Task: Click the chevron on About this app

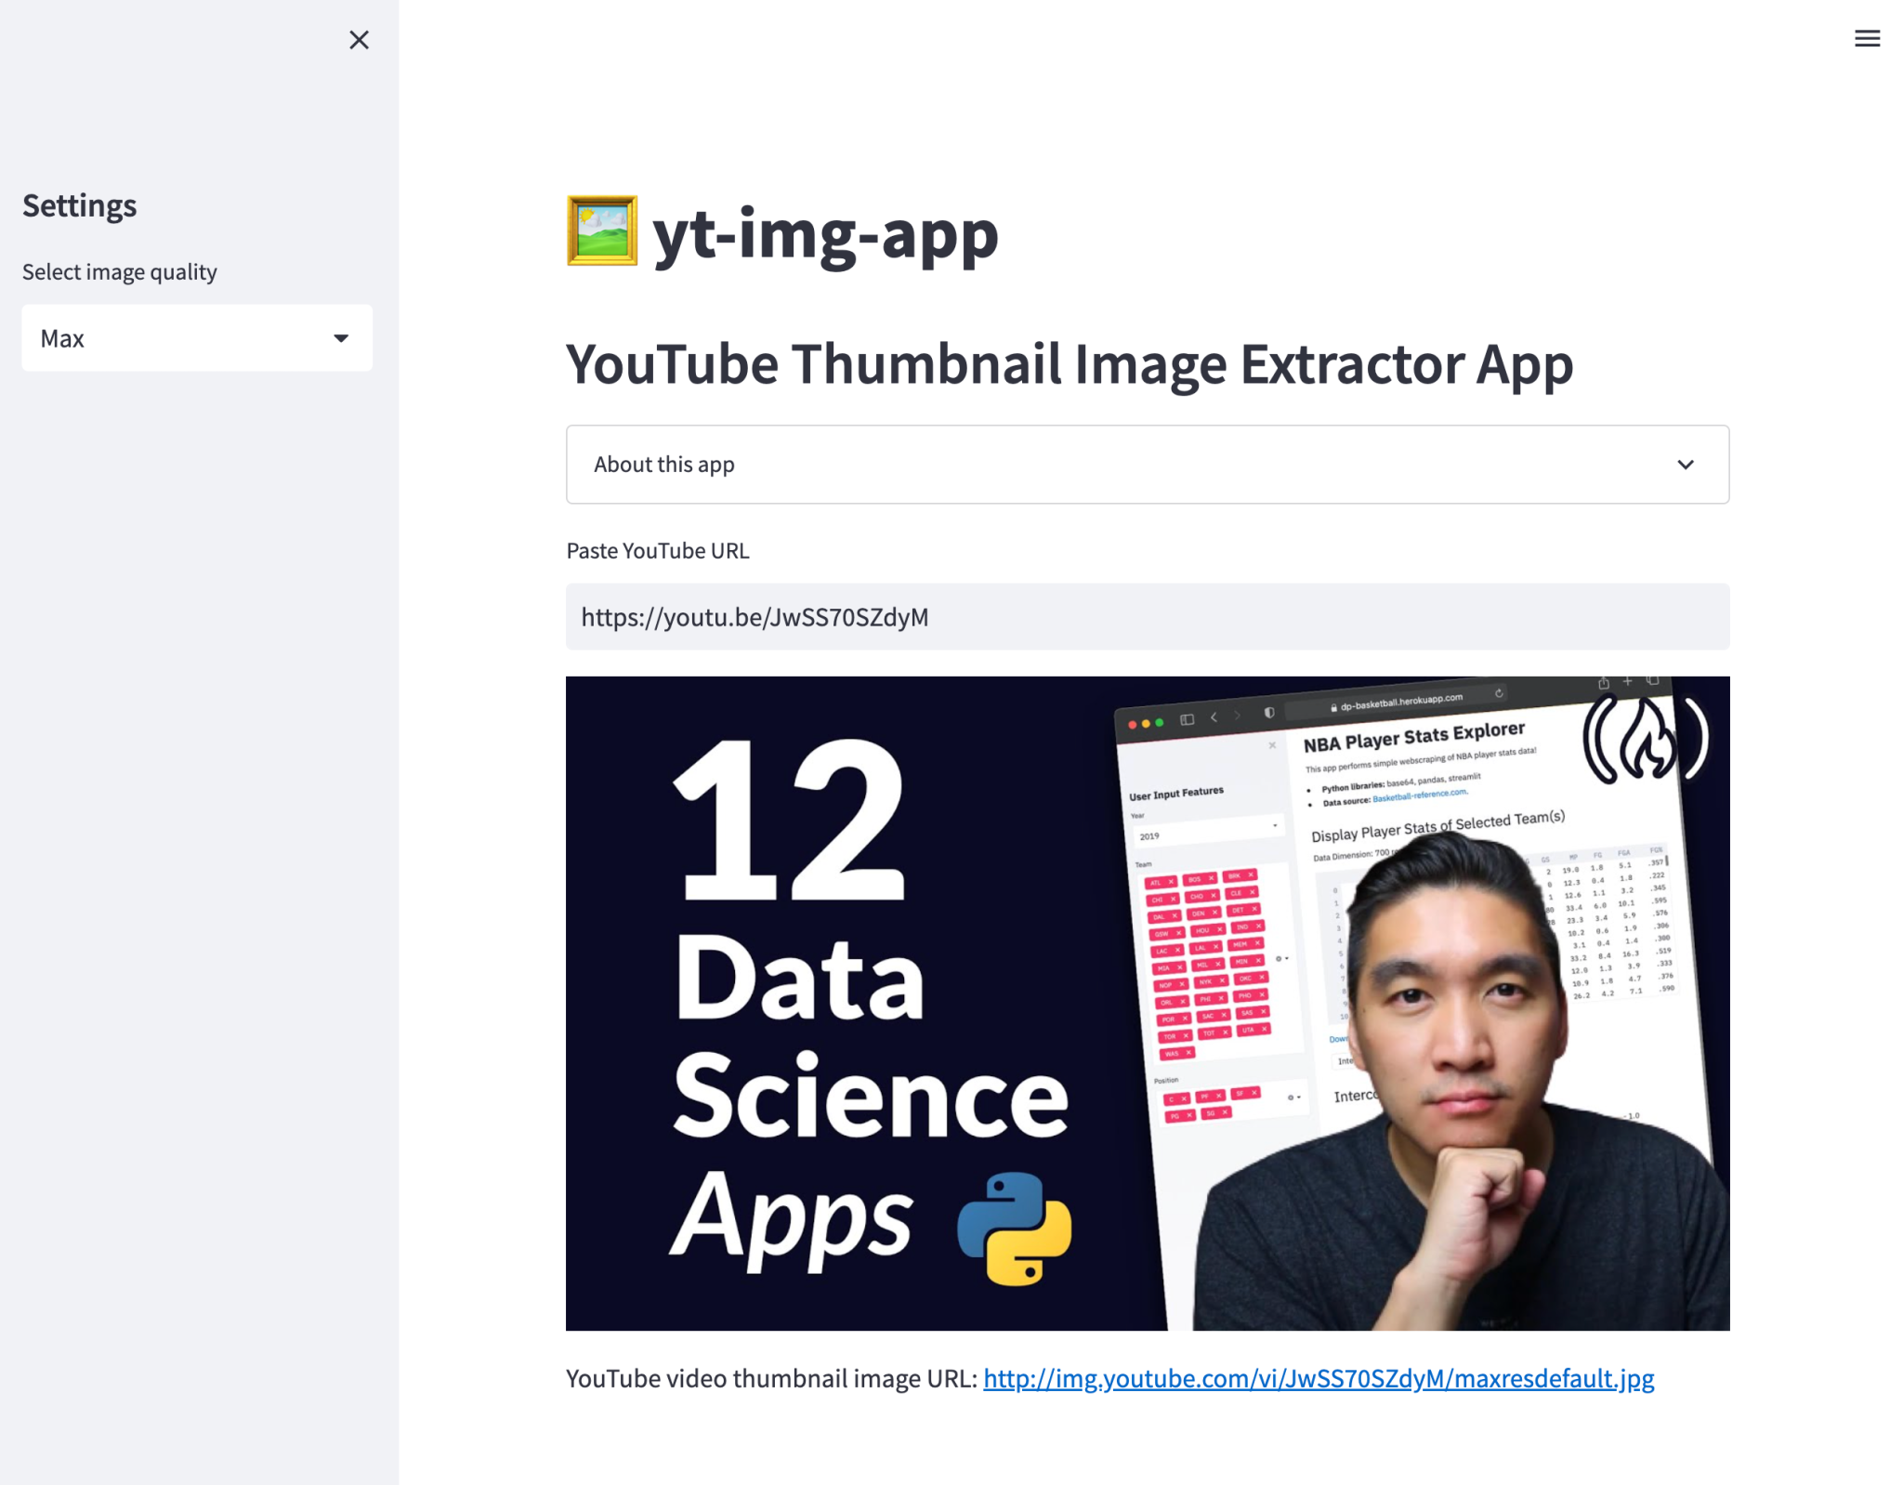Action: pyautogui.click(x=1685, y=465)
